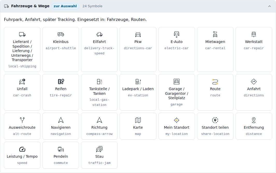Screen dimensions: 276x173
Task: Select the local-shipping truck icon
Action: click(22, 34)
